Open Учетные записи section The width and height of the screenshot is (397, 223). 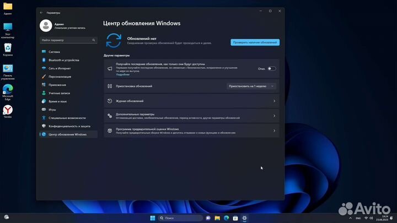tap(68, 93)
